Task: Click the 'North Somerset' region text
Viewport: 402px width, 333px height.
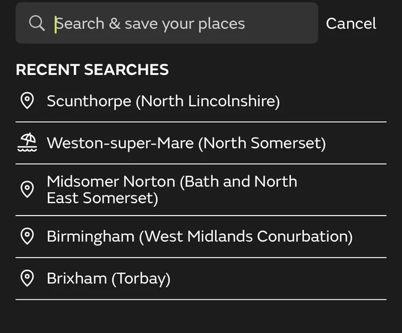Action: point(262,143)
